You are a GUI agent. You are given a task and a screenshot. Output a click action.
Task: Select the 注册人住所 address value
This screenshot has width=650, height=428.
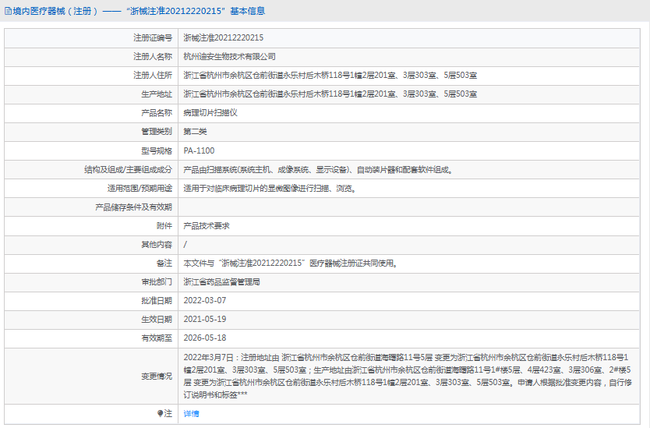tap(330, 76)
